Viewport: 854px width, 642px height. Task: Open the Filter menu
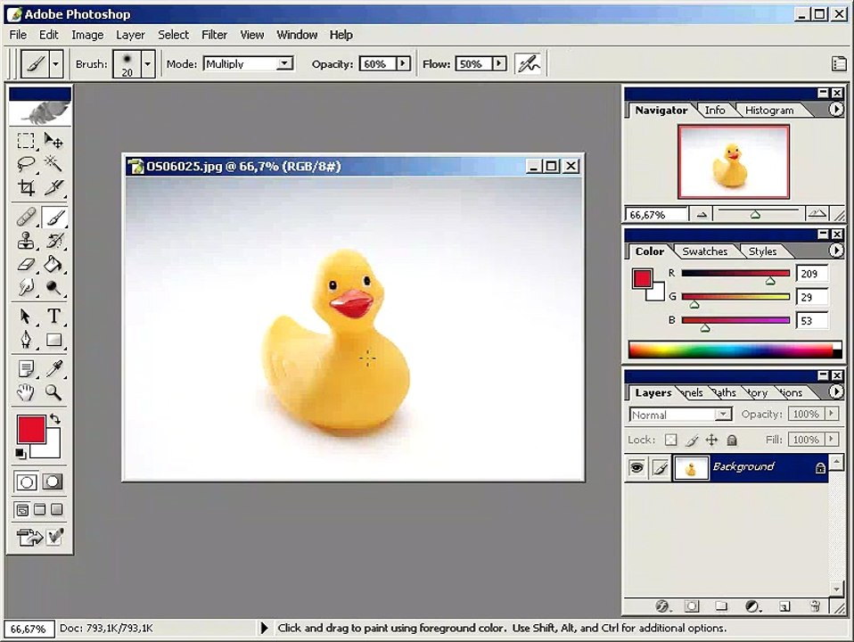click(x=214, y=35)
